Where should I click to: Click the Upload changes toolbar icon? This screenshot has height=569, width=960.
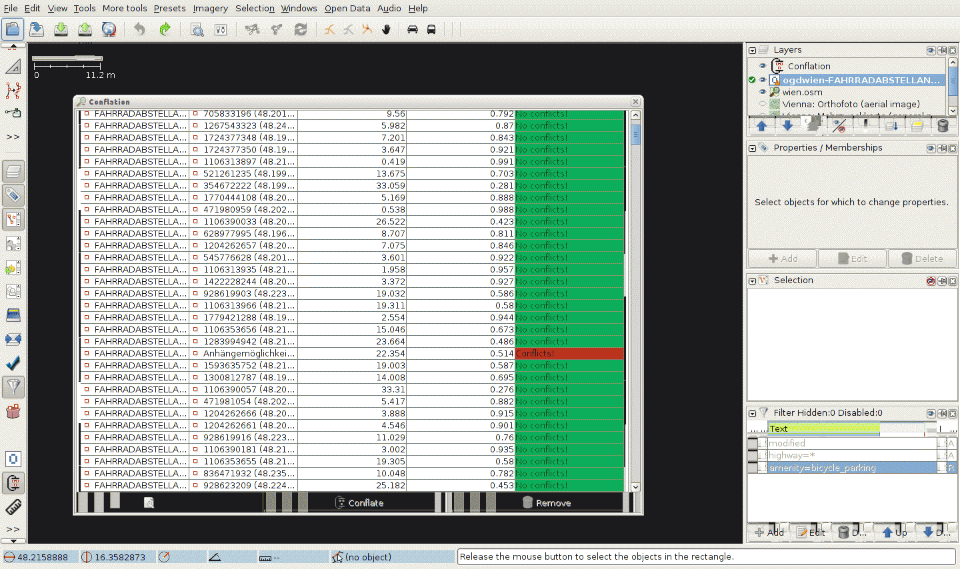tap(85, 29)
